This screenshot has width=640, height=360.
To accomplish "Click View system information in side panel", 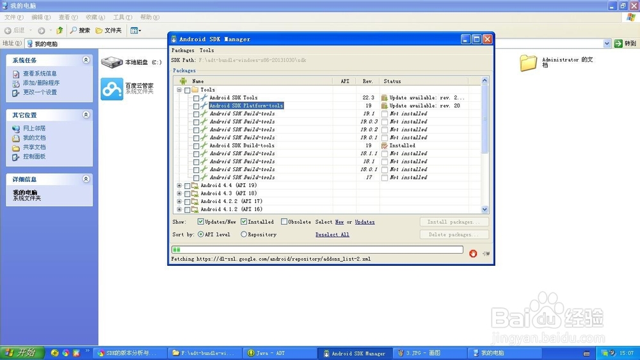I will point(40,74).
